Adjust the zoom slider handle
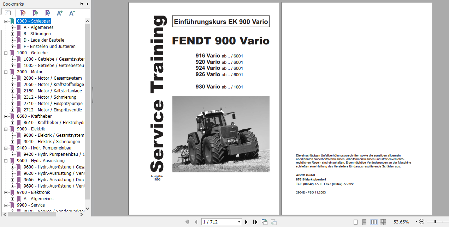The image size is (449, 227). [435, 222]
